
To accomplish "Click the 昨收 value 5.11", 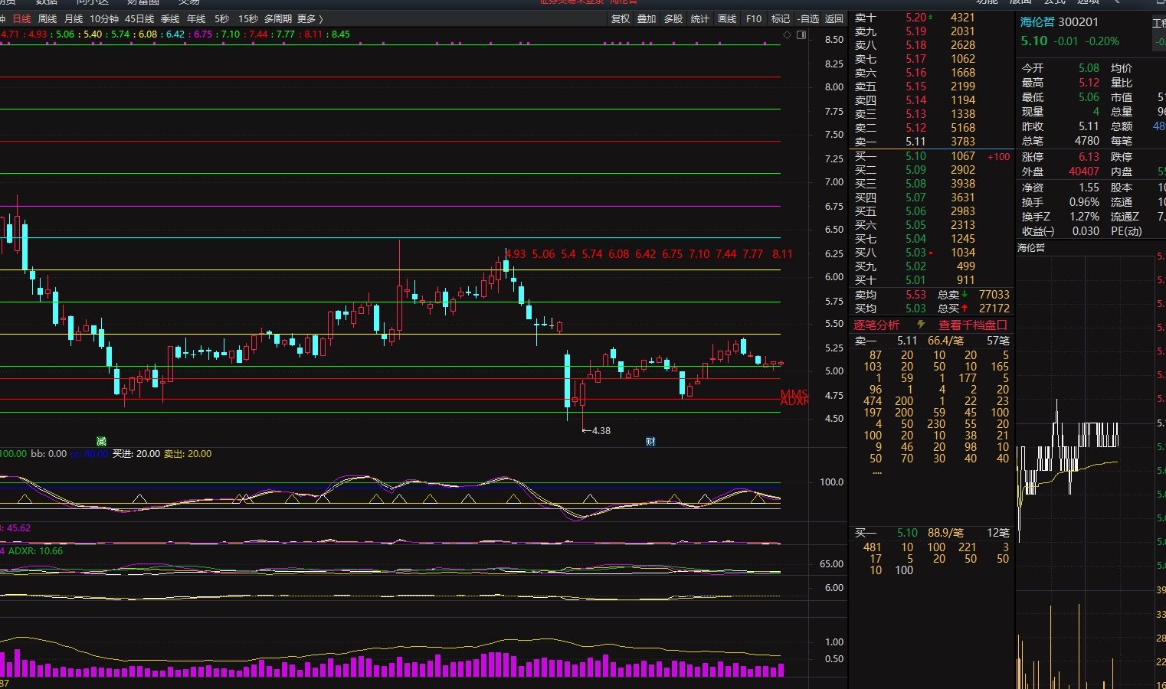I will point(1089,126).
